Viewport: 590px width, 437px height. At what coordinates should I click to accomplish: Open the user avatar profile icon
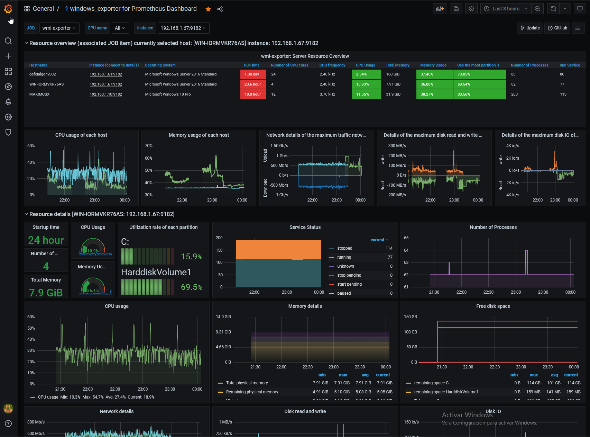pos(8,409)
